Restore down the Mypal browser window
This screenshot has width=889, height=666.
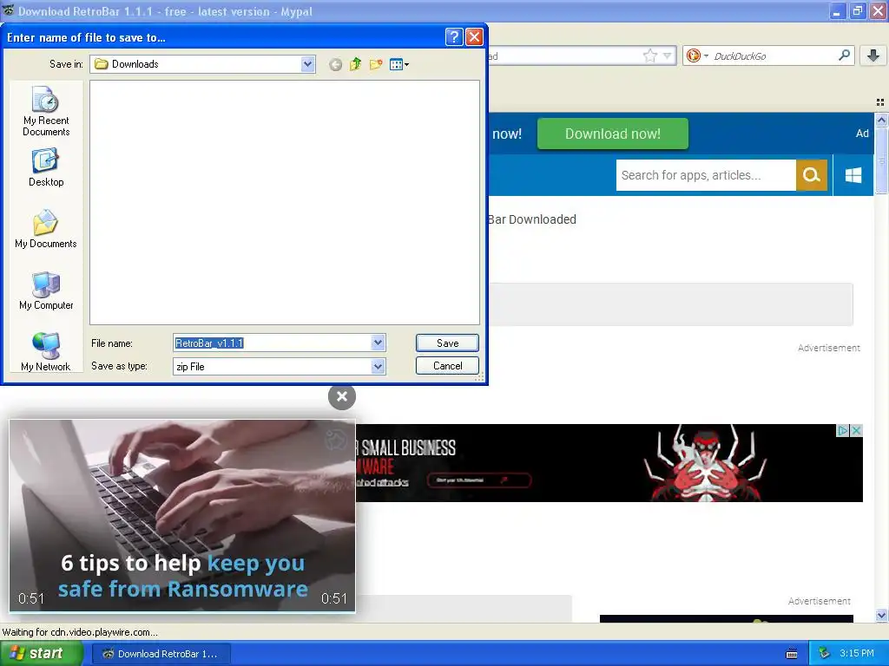858,10
